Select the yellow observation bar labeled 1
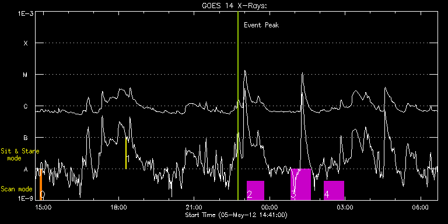 (x=126, y=153)
